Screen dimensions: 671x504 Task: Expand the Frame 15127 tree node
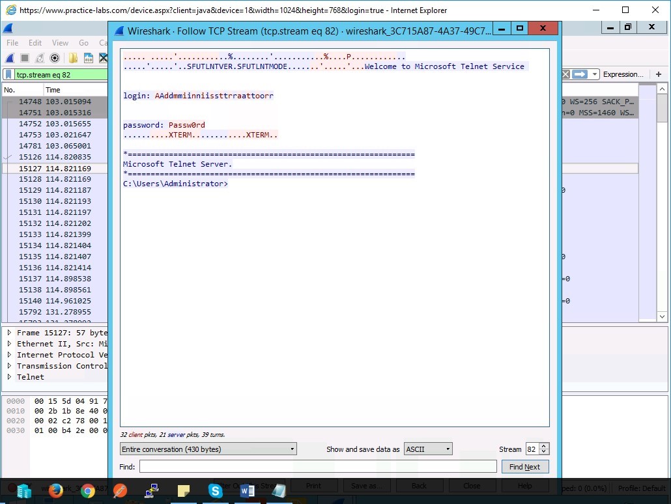click(x=9, y=333)
